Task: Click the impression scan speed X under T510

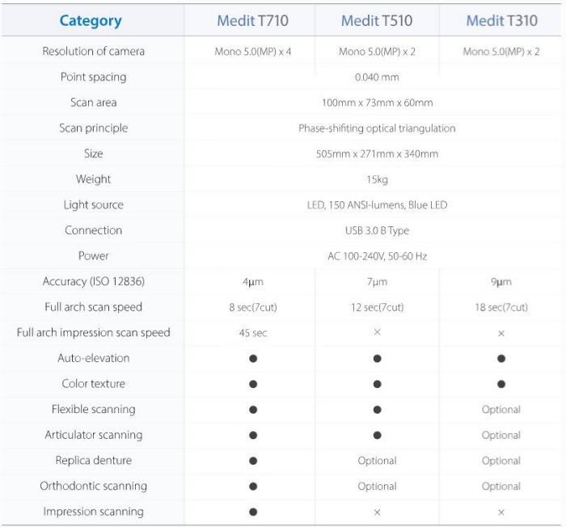Action: pos(377,332)
